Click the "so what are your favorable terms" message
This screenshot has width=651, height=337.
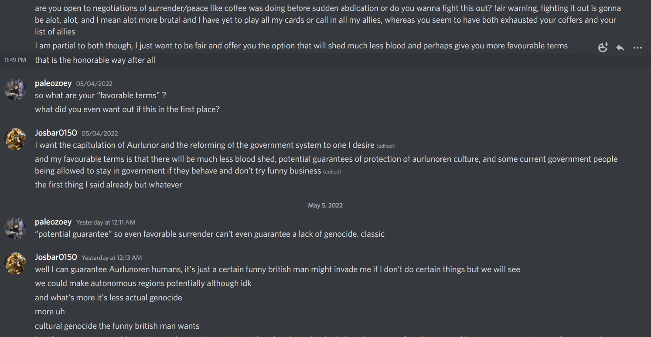pos(100,95)
